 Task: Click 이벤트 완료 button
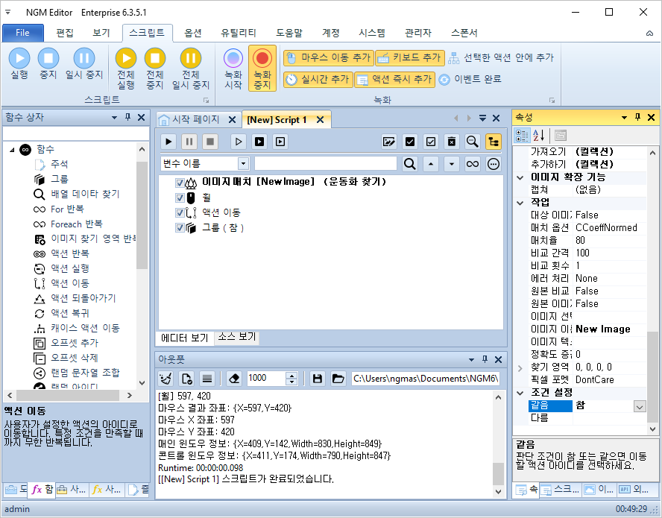[470, 79]
